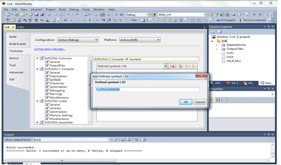This screenshot has width=281, height=165.
Task: Click the Move Up arrow icon for symbols
Action: (187, 66)
